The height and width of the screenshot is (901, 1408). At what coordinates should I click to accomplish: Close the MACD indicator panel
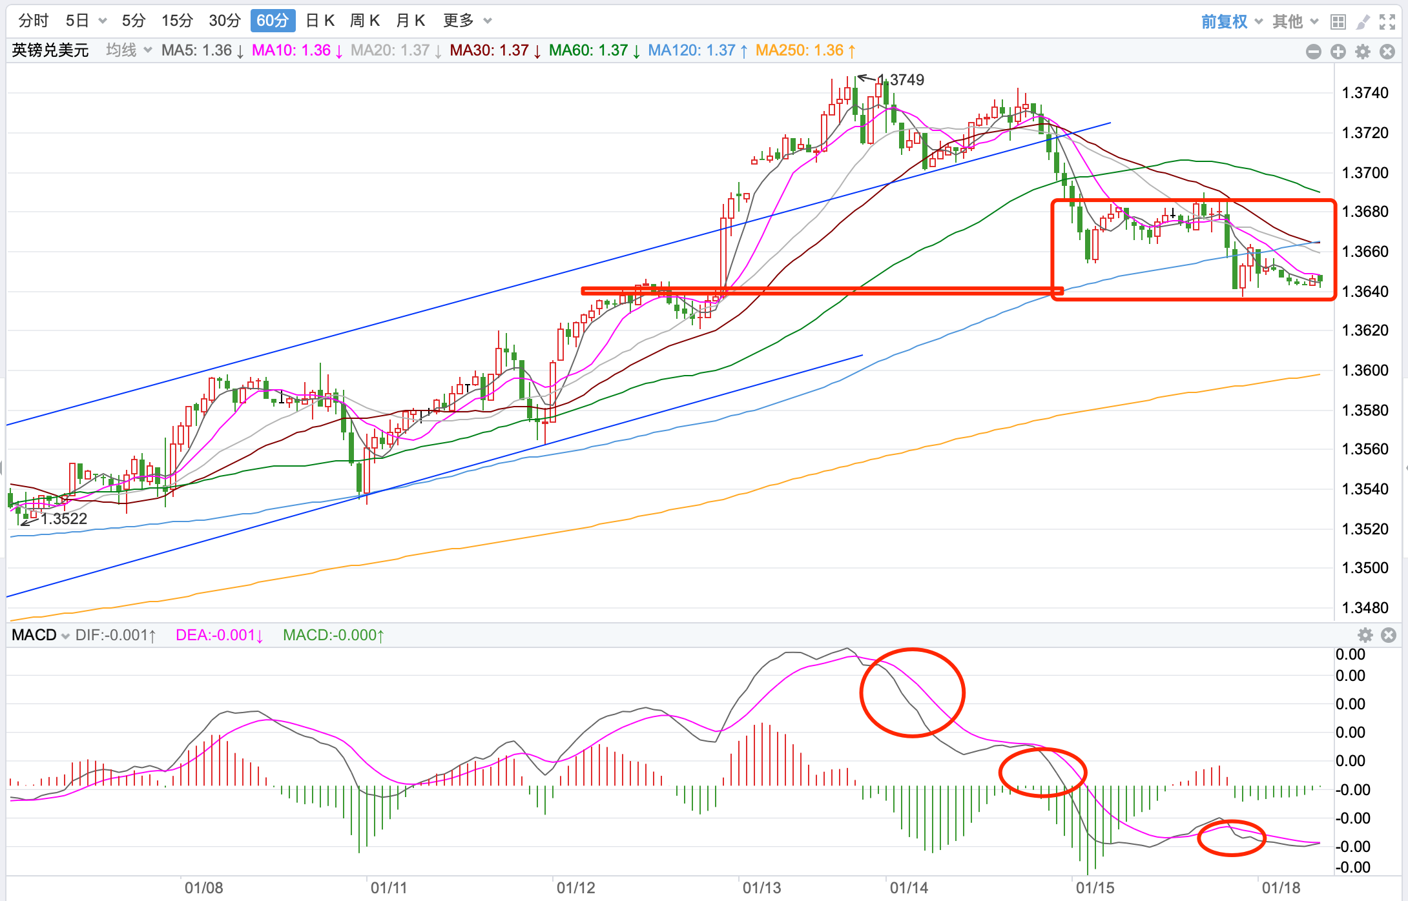(1389, 635)
